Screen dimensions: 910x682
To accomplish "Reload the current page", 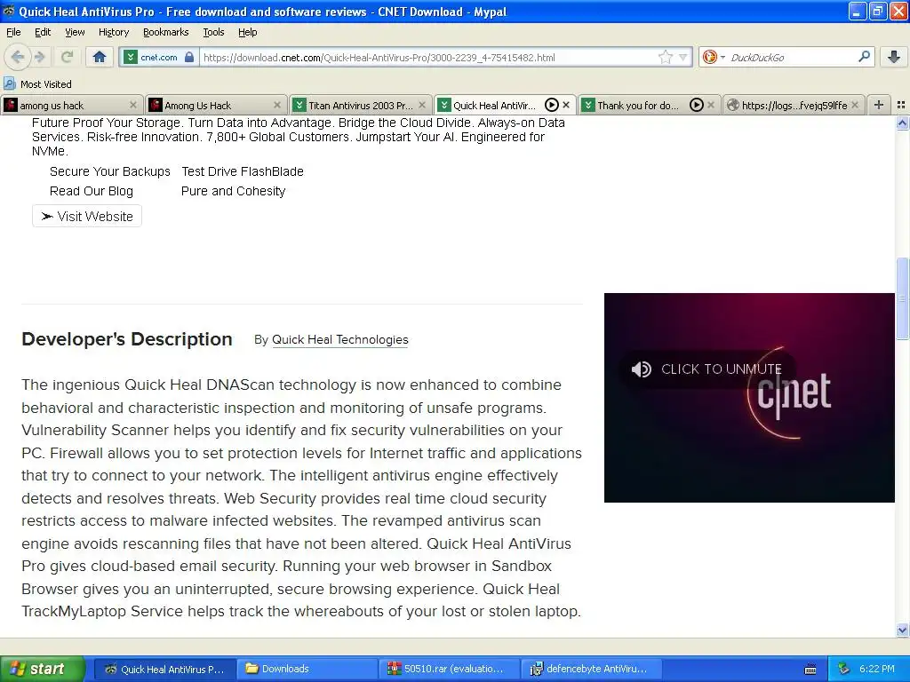I will 68,57.
